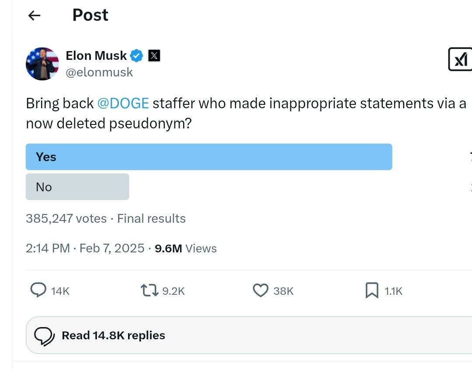The height and width of the screenshot is (369, 472).
Task: Click the Post header title
Action: 90,15
